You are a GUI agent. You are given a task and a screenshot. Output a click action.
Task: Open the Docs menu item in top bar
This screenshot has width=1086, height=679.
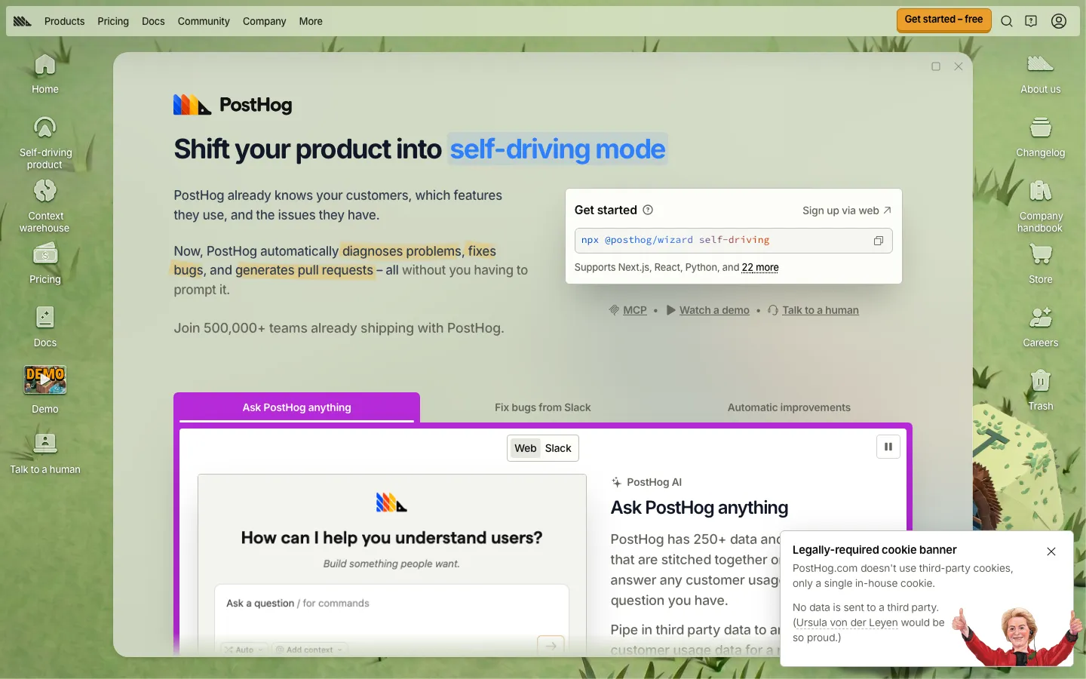(x=153, y=21)
